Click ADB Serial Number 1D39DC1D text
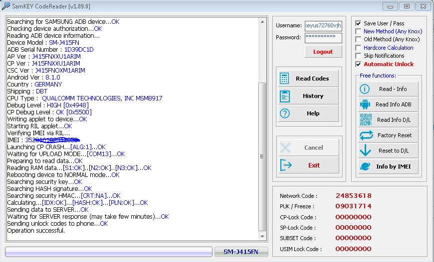The image size is (434, 262). [50, 50]
